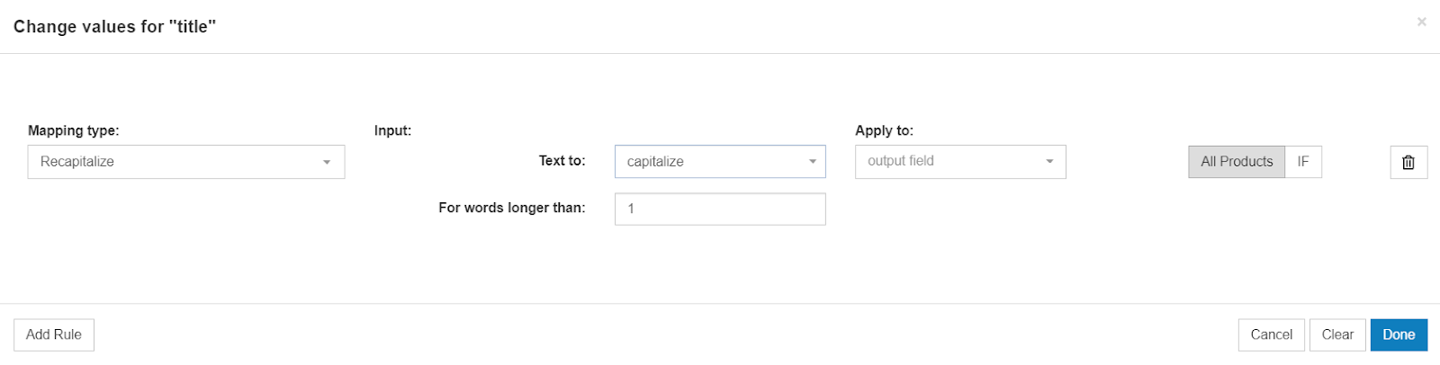Viewport: 1440px width, 365px height.
Task: Expand the arrow beside capitalize
Action: click(812, 162)
